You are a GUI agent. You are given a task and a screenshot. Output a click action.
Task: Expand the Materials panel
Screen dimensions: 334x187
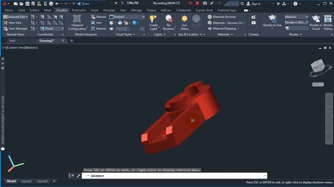coord(225,34)
